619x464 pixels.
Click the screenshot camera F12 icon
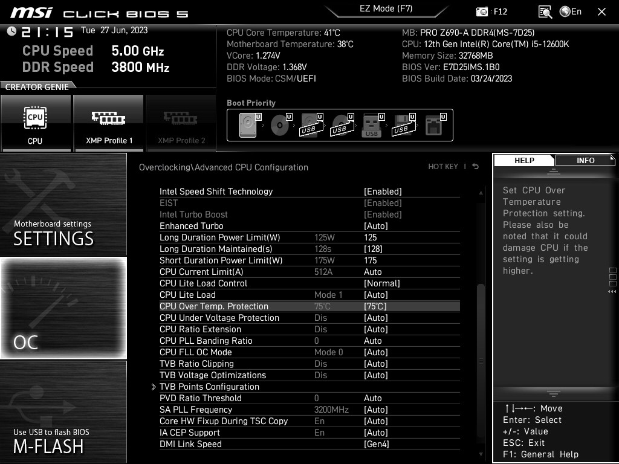tap(482, 12)
